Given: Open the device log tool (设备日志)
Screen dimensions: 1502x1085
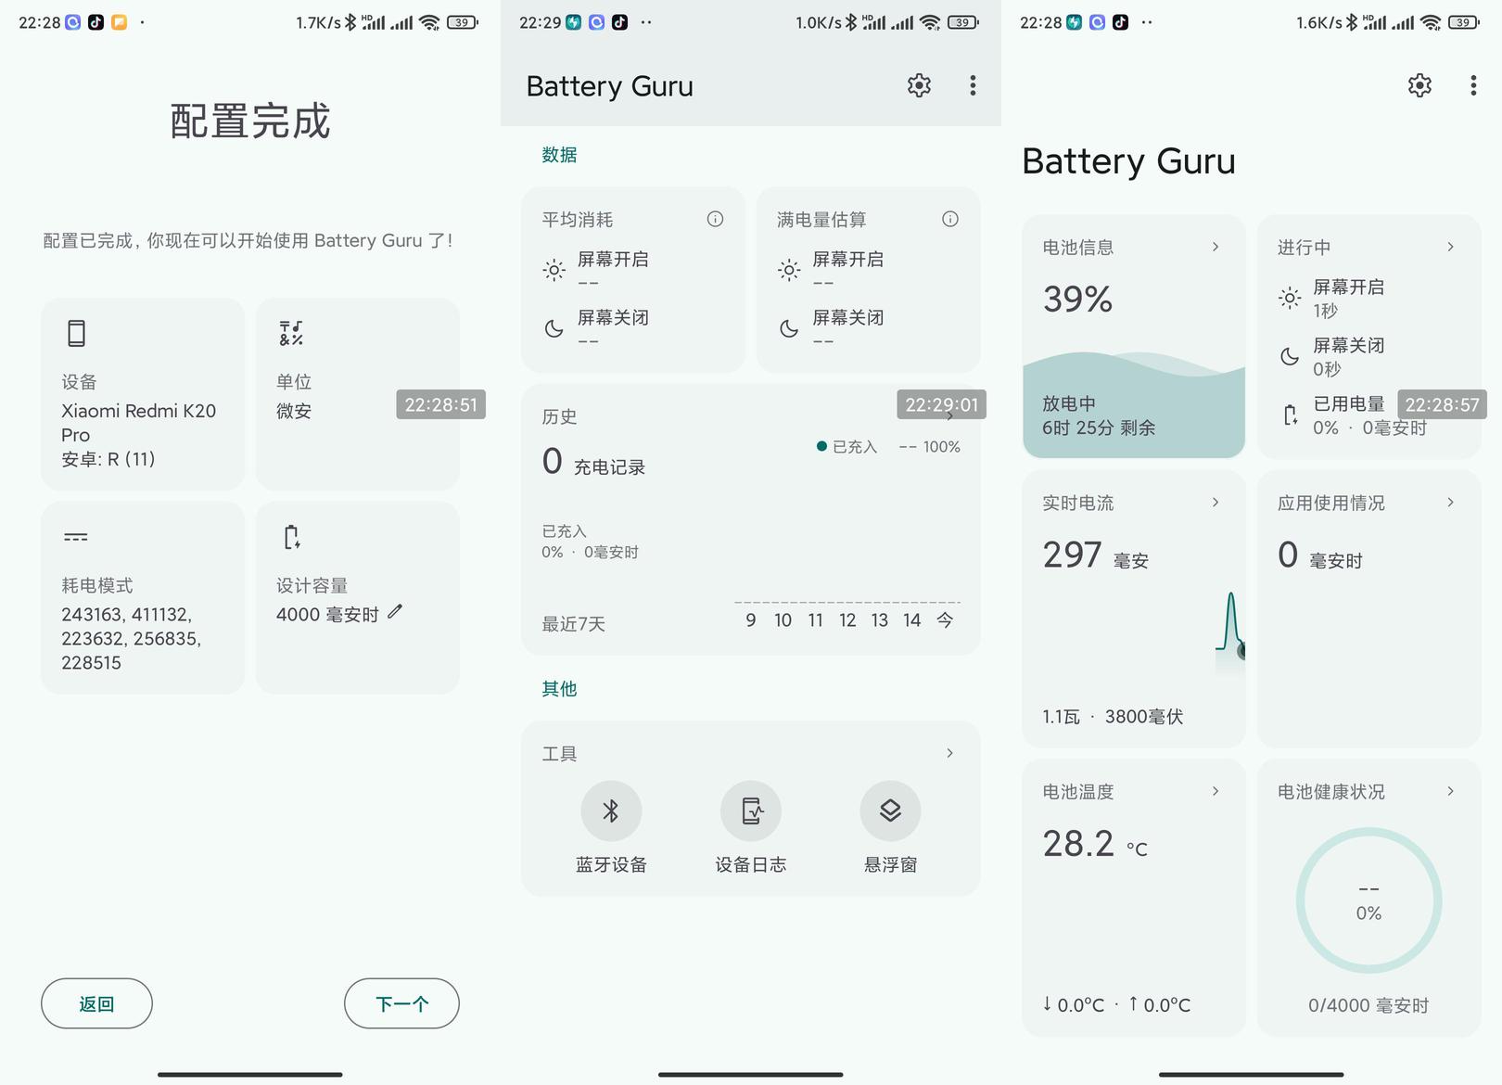Looking at the screenshot, I should pyautogui.click(x=750, y=811).
